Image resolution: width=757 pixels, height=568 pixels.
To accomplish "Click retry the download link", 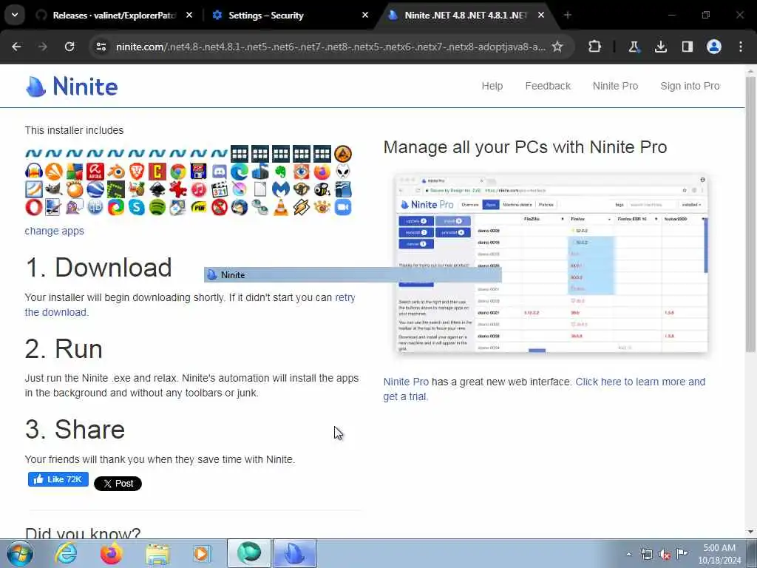I will click(190, 305).
